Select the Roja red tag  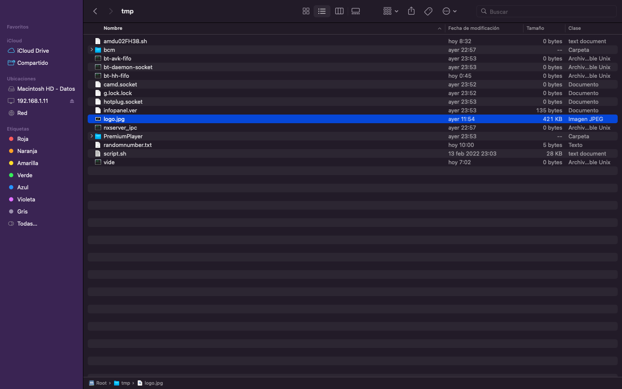(x=22, y=139)
